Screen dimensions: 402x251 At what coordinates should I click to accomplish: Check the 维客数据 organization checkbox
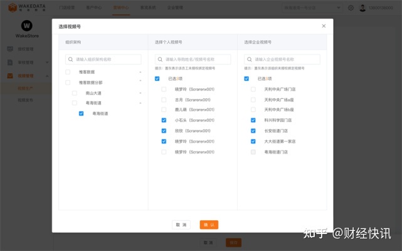pos(68,72)
